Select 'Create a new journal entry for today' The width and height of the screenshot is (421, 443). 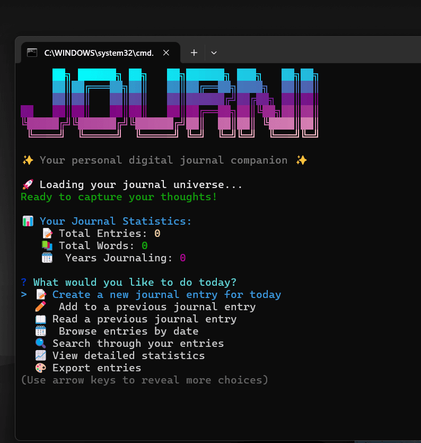point(166,294)
